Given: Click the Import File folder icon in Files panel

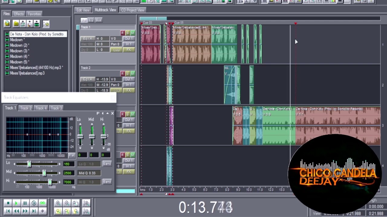Looking at the screenshot, I should point(7,24).
